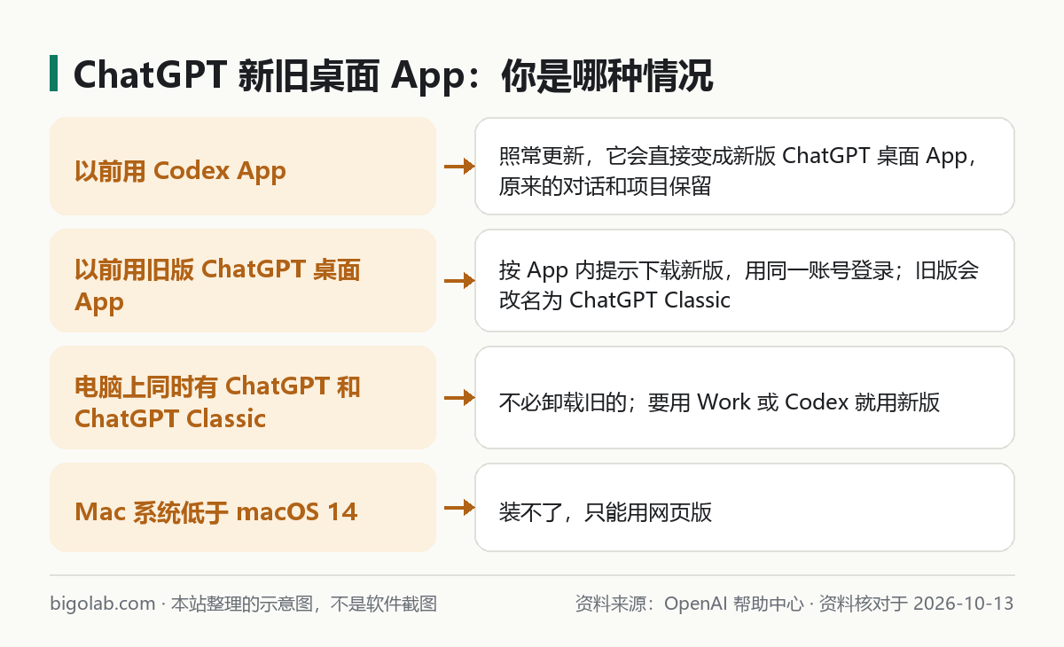Image resolution: width=1064 pixels, height=647 pixels.
Task: Click the answer starting '照常更新，它会直接变成新版'
Action: pyautogui.click(x=745, y=166)
